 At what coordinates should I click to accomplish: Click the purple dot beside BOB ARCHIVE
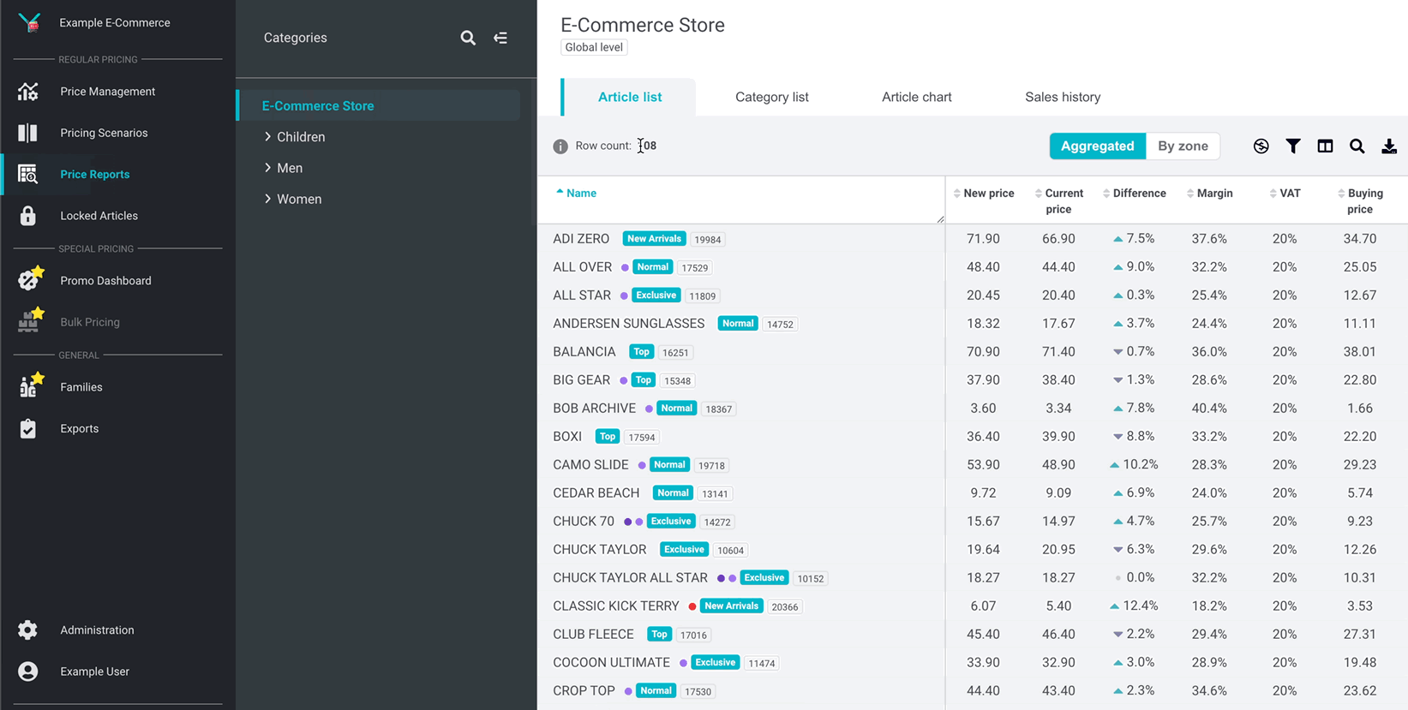(x=649, y=409)
